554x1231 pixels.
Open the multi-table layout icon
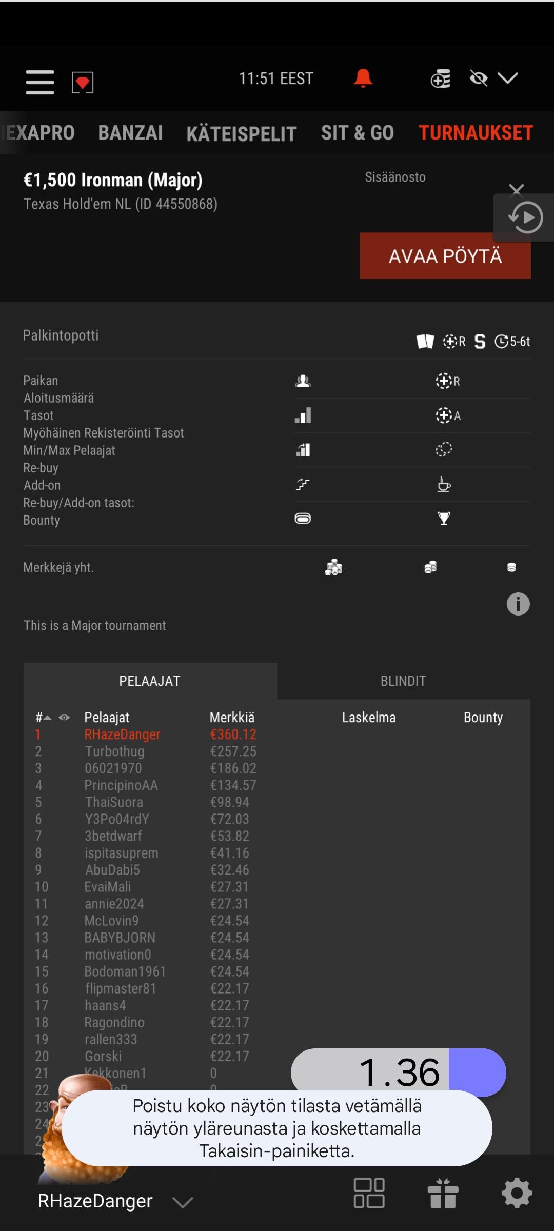[x=369, y=1193]
